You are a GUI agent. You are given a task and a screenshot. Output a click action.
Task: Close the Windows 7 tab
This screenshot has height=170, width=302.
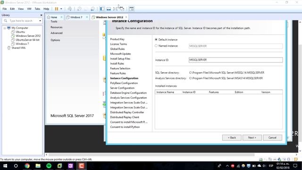point(87,17)
